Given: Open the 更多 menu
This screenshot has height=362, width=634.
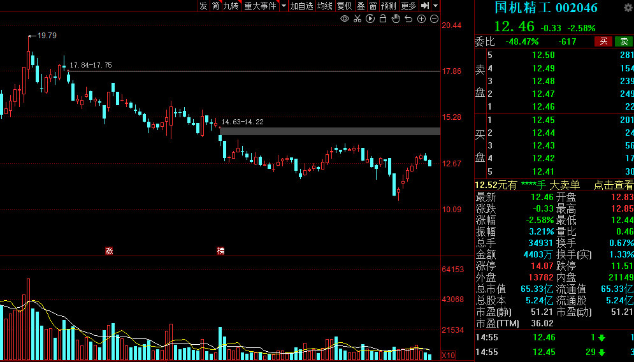Looking at the screenshot, I should coord(408,6).
